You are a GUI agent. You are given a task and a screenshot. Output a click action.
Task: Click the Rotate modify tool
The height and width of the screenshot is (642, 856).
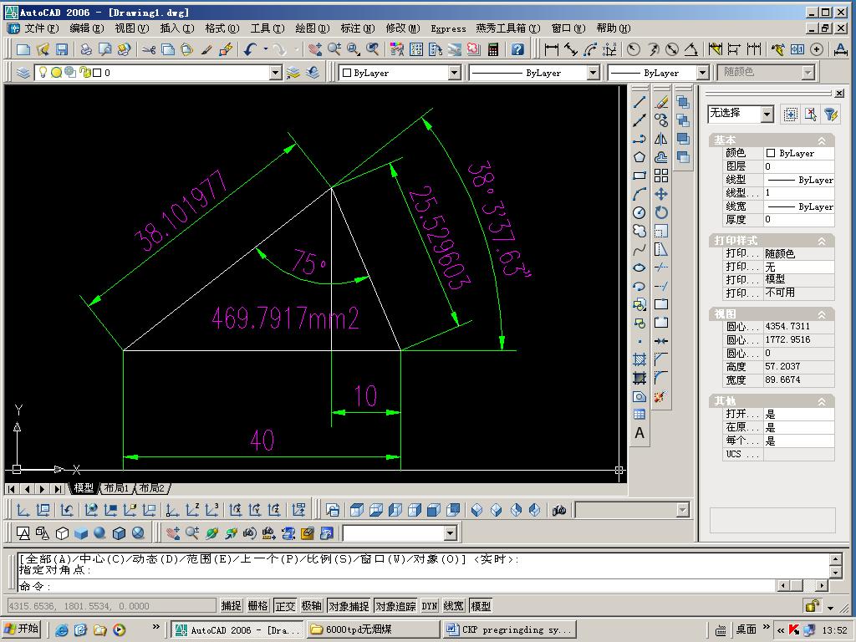point(661,212)
